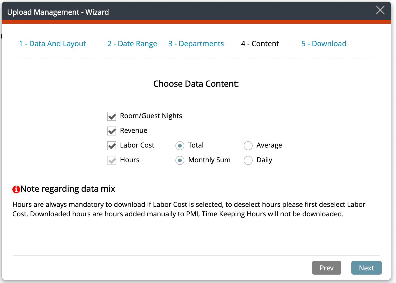Pick the Monthly Sum radio option
The height and width of the screenshot is (283, 396).
(x=180, y=160)
